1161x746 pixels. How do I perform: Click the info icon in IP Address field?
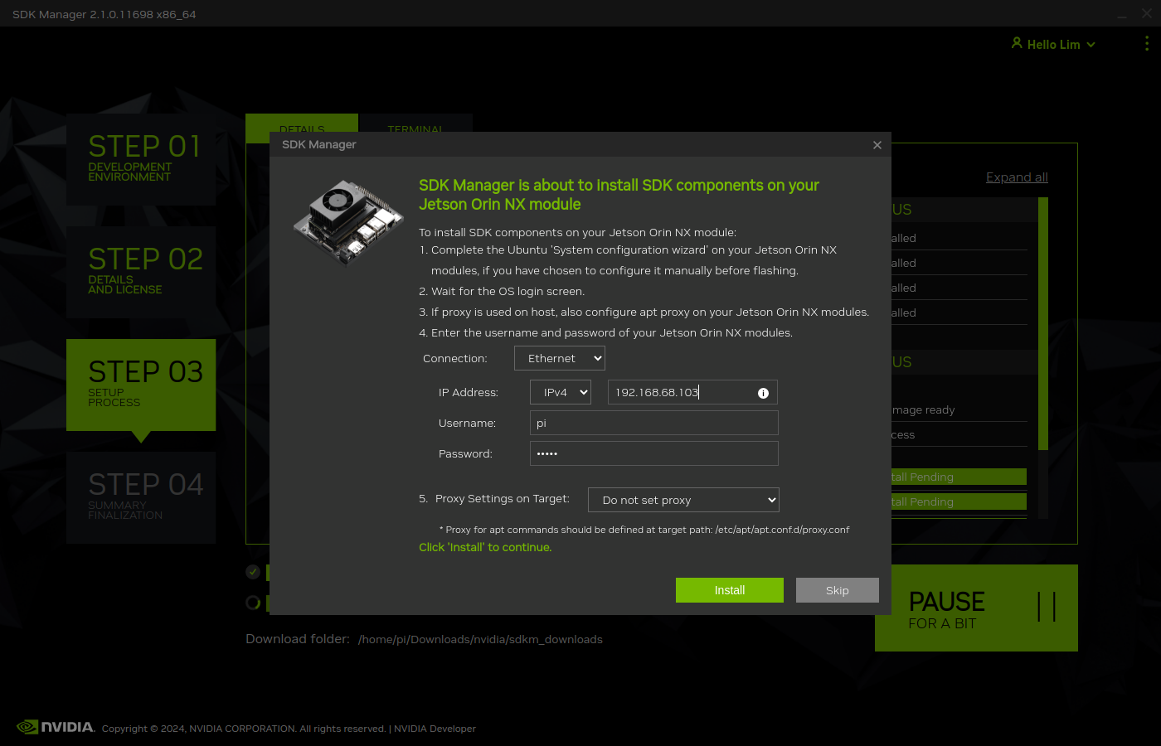(763, 393)
